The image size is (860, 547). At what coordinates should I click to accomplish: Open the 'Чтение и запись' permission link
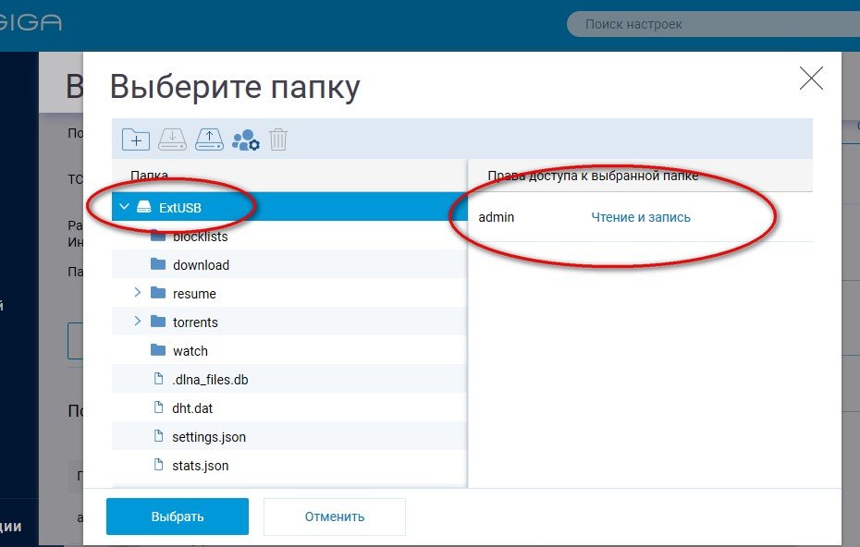click(641, 217)
